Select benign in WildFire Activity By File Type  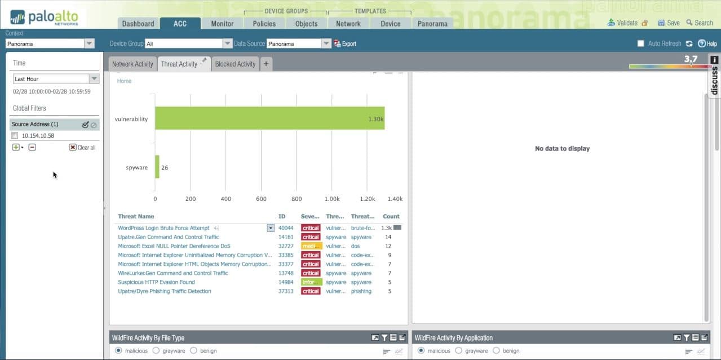pyautogui.click(x=193, y=350)
